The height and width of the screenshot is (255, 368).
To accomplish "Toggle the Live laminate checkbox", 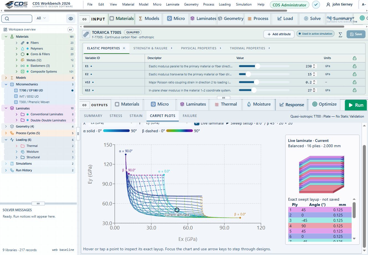I will pos(196,123).
